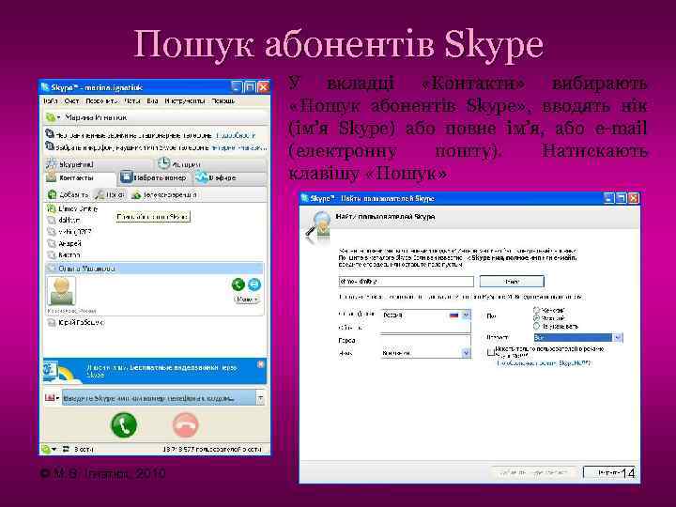Click the big green call button

point(124,425)
